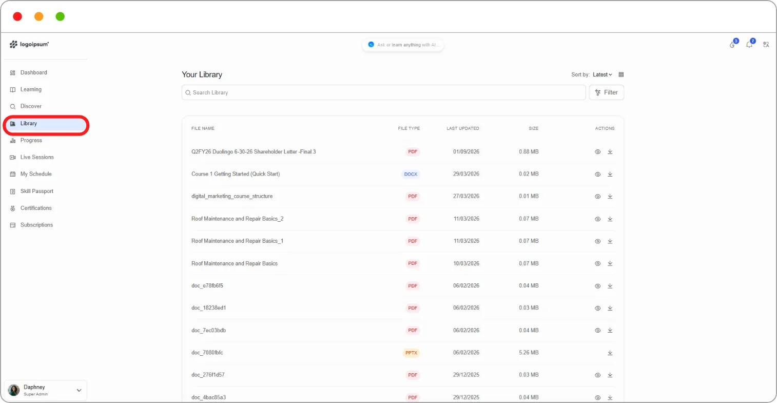This screenshot has height=403, width=777.
Task: Open notifications bell with badge 7
Action: [x=749, y=45]
